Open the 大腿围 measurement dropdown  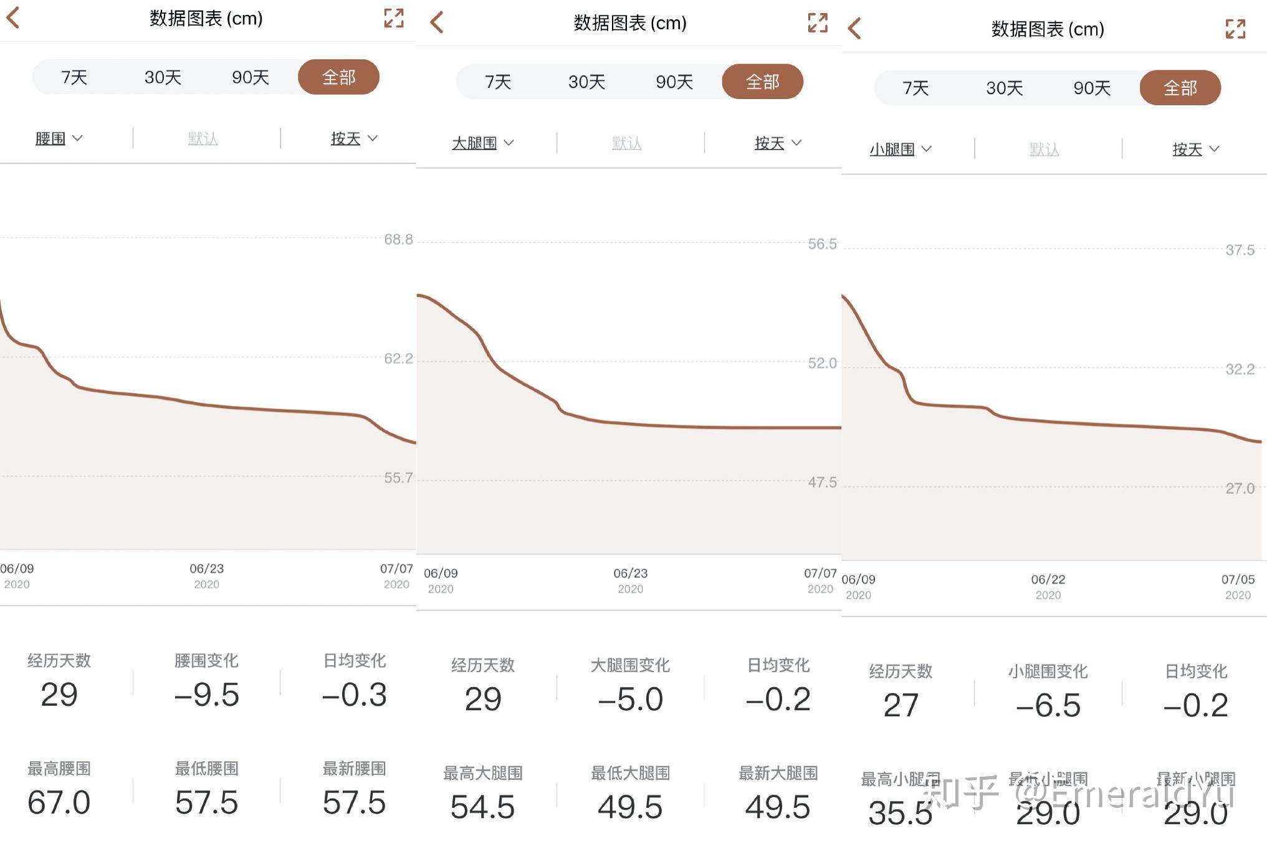pos(482,143)
